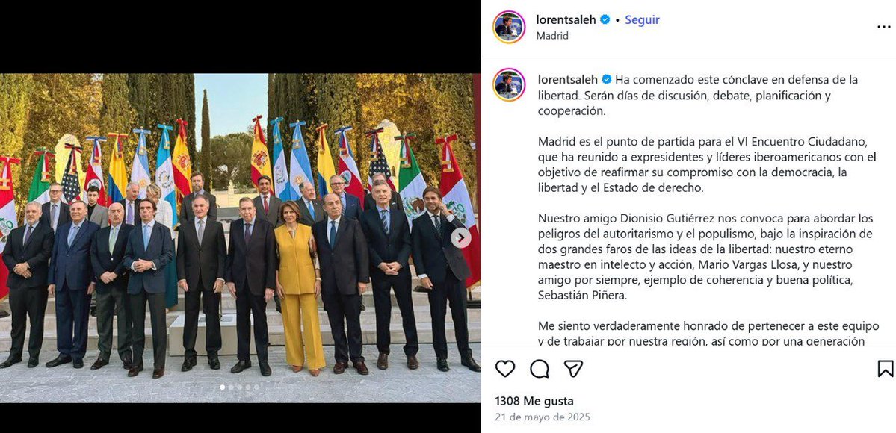The image size is (896, 433).
Task: Select the first carousel indicator dot
Action: (x=222, y=387)
